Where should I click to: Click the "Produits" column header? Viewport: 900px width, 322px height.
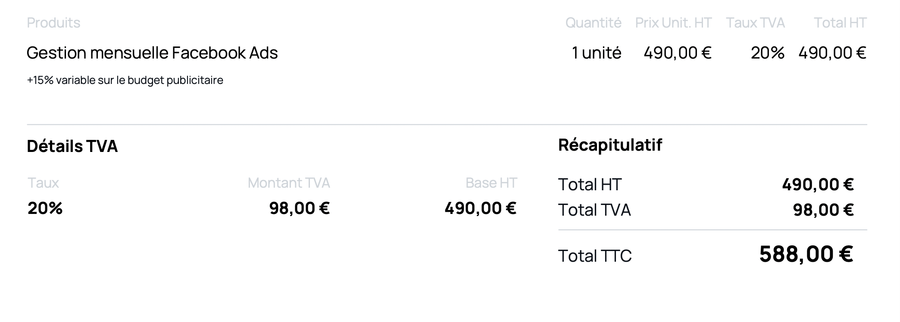(x=53, y=23)
